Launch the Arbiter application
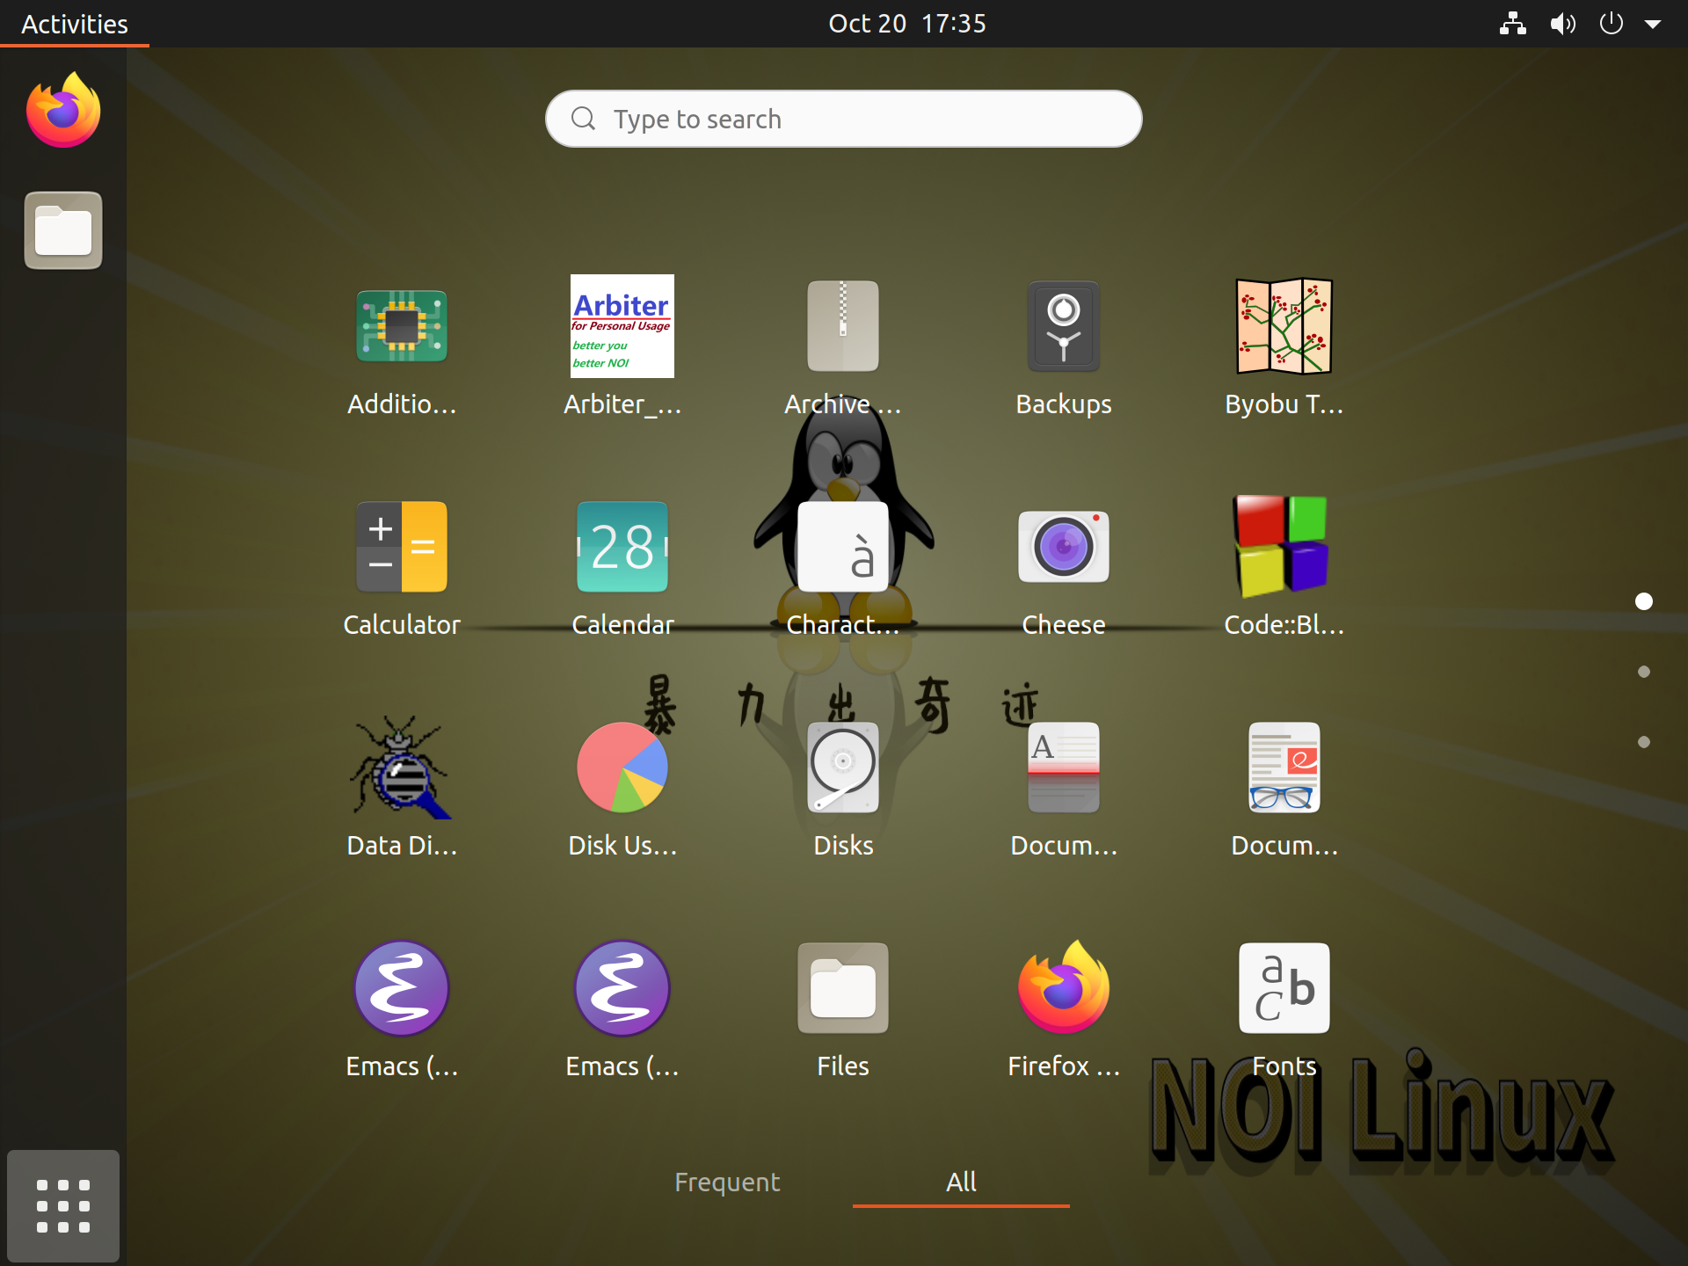 622,326
